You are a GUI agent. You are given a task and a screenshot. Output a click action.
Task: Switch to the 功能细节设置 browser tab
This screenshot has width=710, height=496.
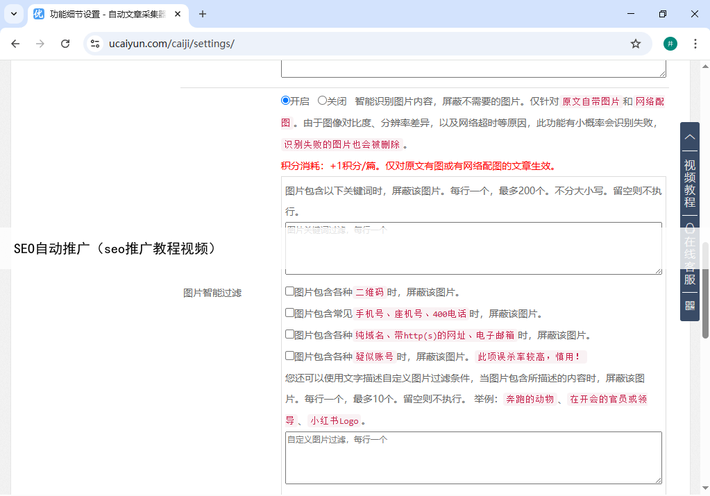[x=104, y=14]
